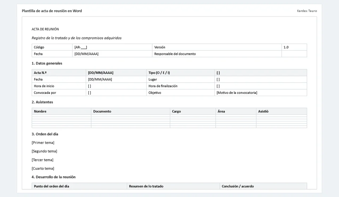The height and width of the screenshot is (197, 339).
Task: Click the 'Fecha' cell below Código
Action: coord(52,54)
